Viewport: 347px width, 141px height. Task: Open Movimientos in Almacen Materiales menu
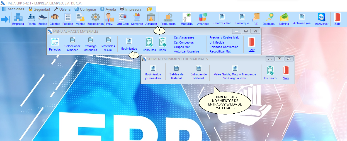tap(129, 44)
